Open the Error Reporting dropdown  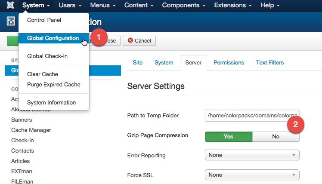[252, 155]
